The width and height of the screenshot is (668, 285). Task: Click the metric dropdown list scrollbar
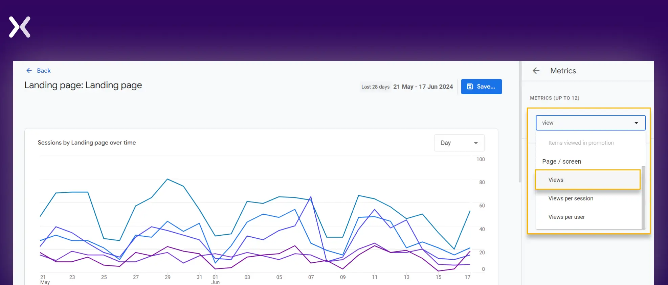click(643, 197)
